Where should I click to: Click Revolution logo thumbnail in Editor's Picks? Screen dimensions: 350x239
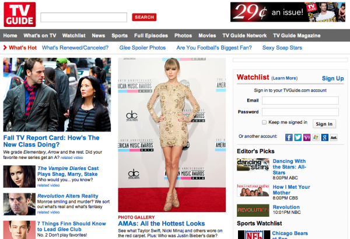pos(253,210)
